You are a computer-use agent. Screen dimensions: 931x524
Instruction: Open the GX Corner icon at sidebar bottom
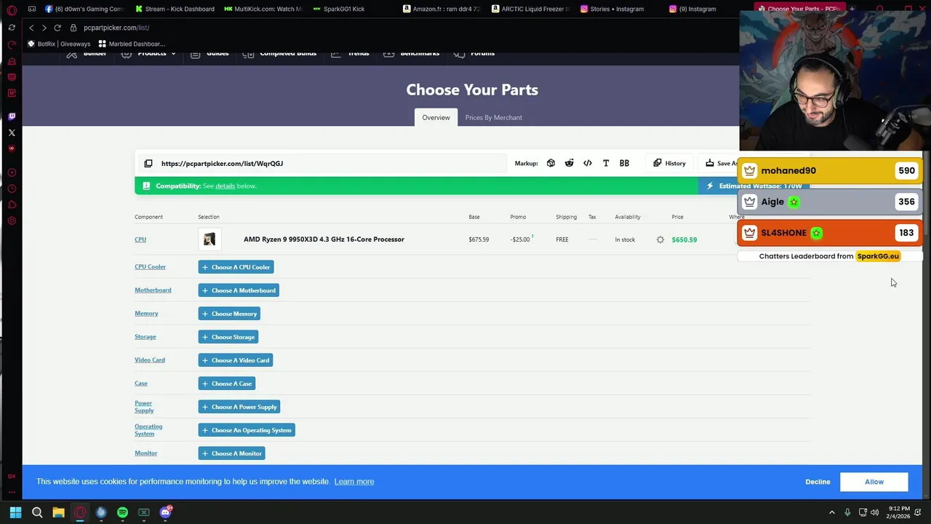click(12, 476)
